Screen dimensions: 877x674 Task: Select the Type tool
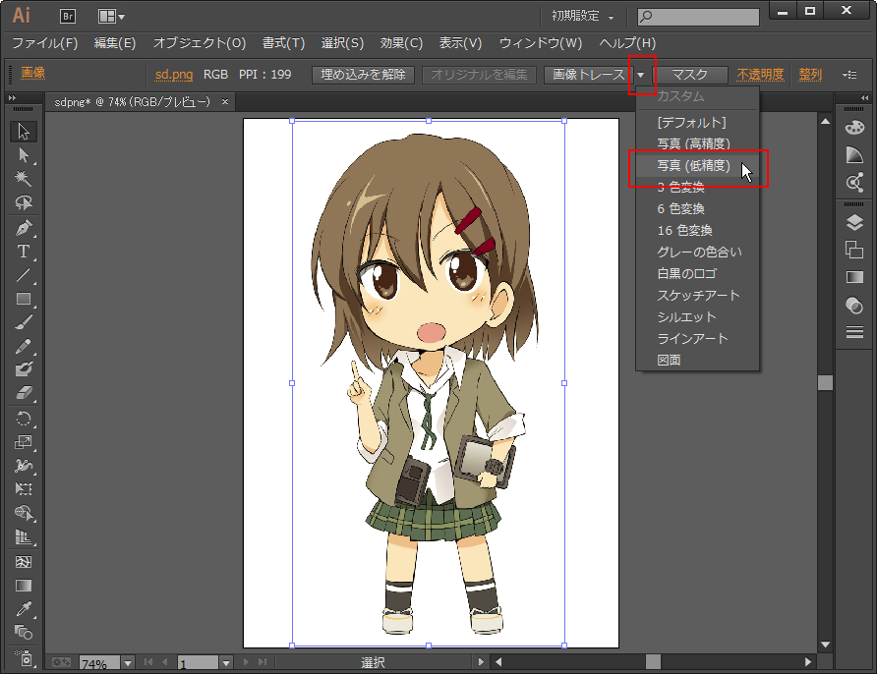click(x=25, y=252)
